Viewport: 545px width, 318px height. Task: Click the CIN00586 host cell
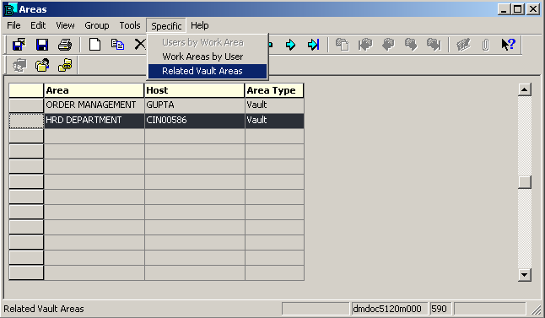194,121
